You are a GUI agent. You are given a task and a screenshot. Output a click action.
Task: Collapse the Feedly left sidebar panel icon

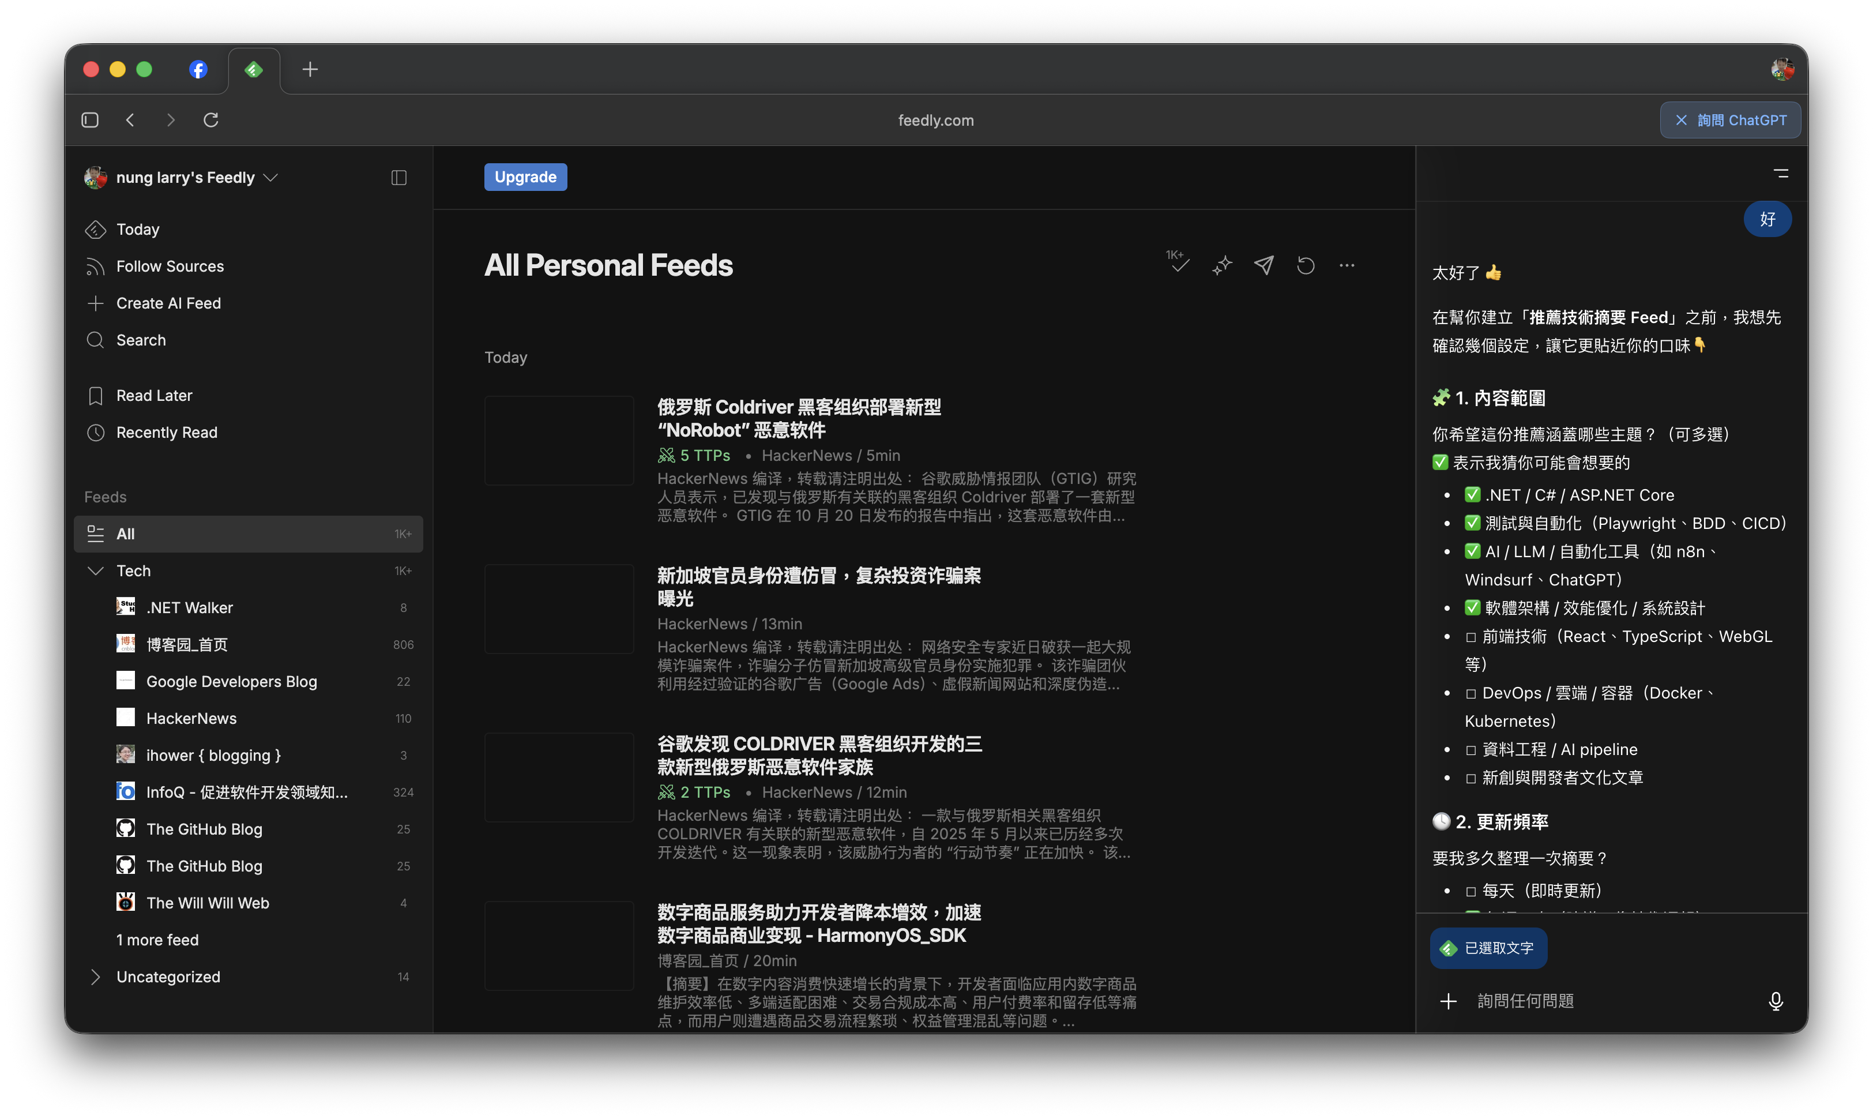click(x=398, y=177)
